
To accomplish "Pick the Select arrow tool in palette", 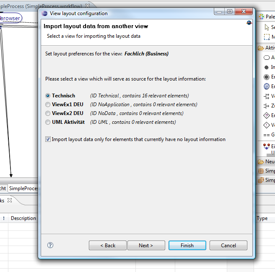I will (267, 27).
